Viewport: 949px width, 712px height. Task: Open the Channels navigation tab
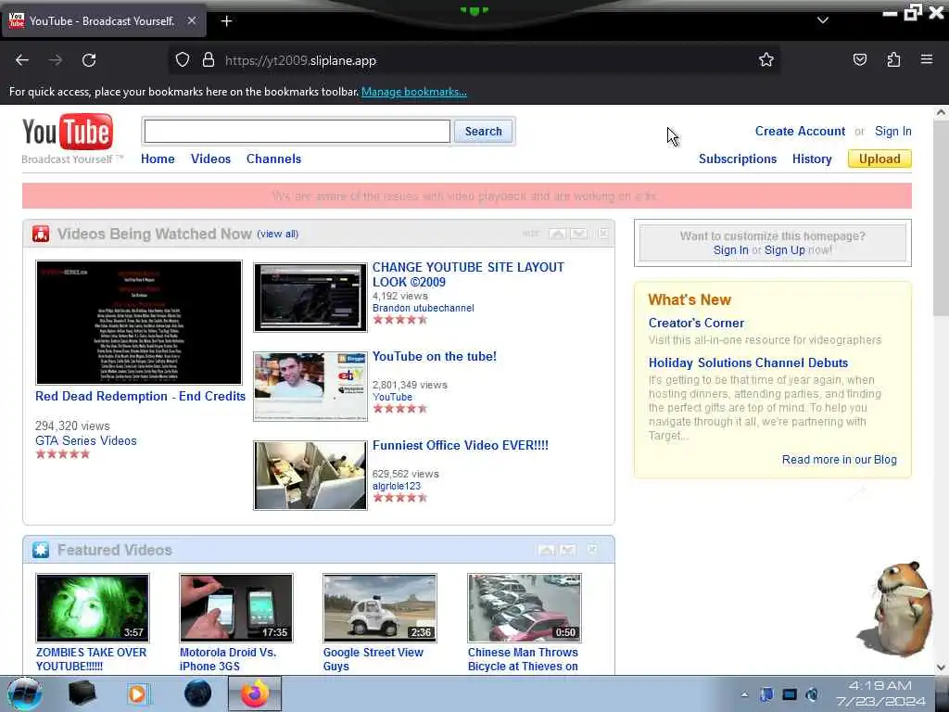tap(273, 159)
